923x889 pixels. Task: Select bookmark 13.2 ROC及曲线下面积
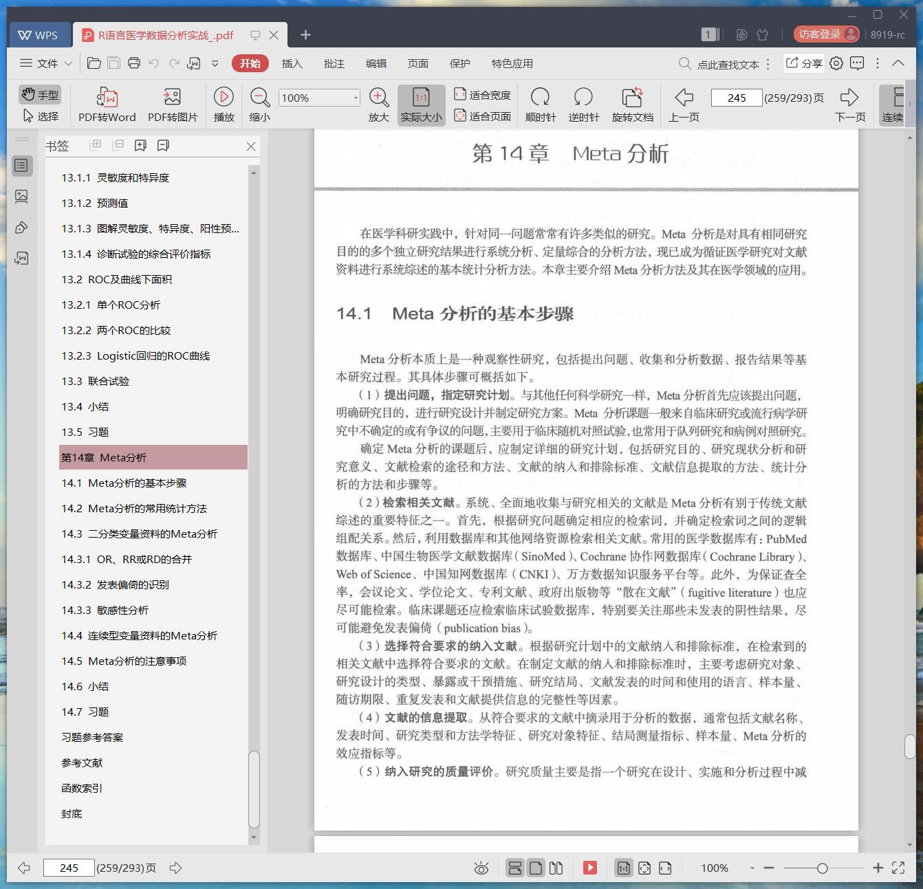pyautogui.click(x=153, y=279)
